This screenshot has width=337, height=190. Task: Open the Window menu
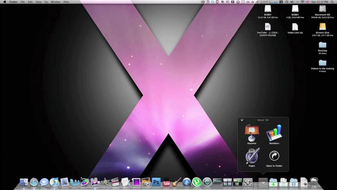(x=56, y=2)
